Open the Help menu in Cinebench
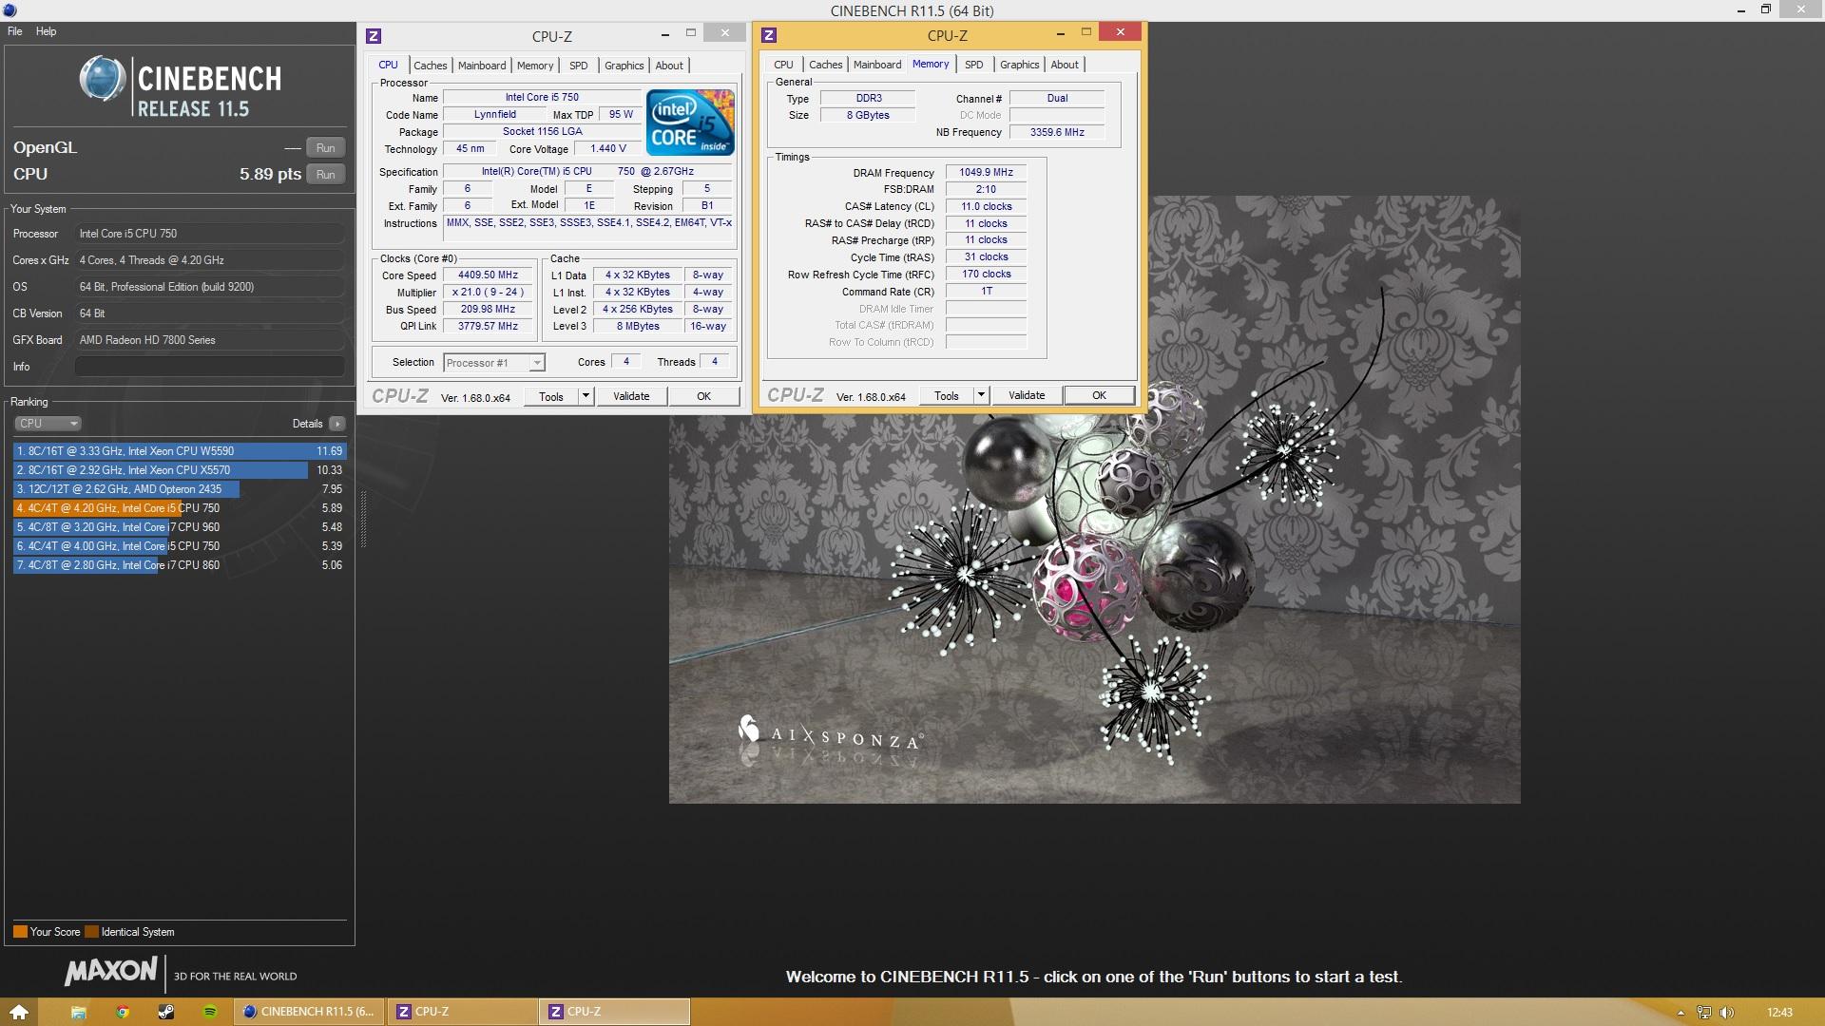Screen dimensions: 1825x1026 [47, 31]
